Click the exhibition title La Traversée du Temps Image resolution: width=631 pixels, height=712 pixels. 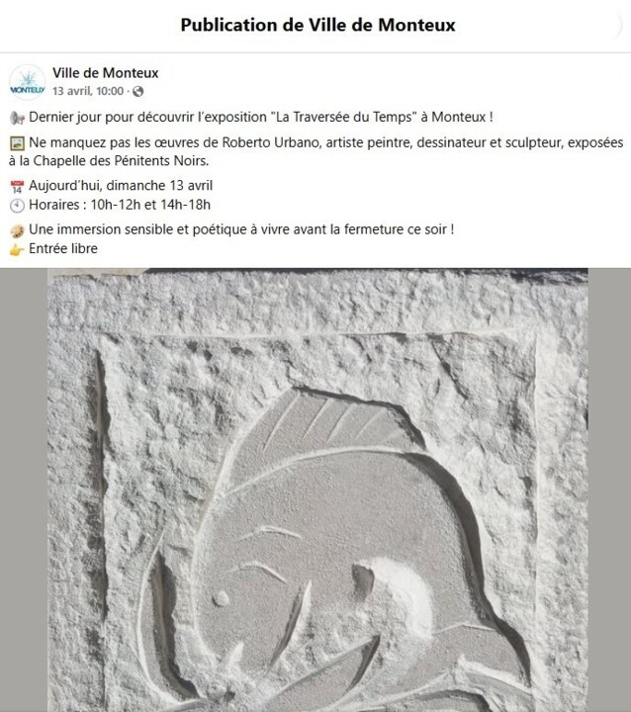[344, 117]
